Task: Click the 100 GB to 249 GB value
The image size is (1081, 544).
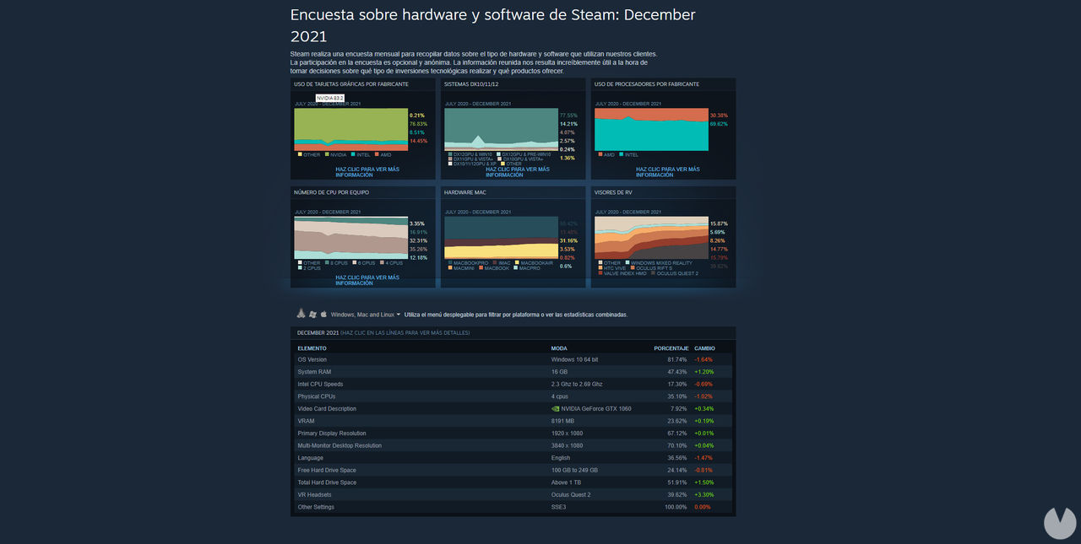Action: pyautogui.click(x=574, y=470)
